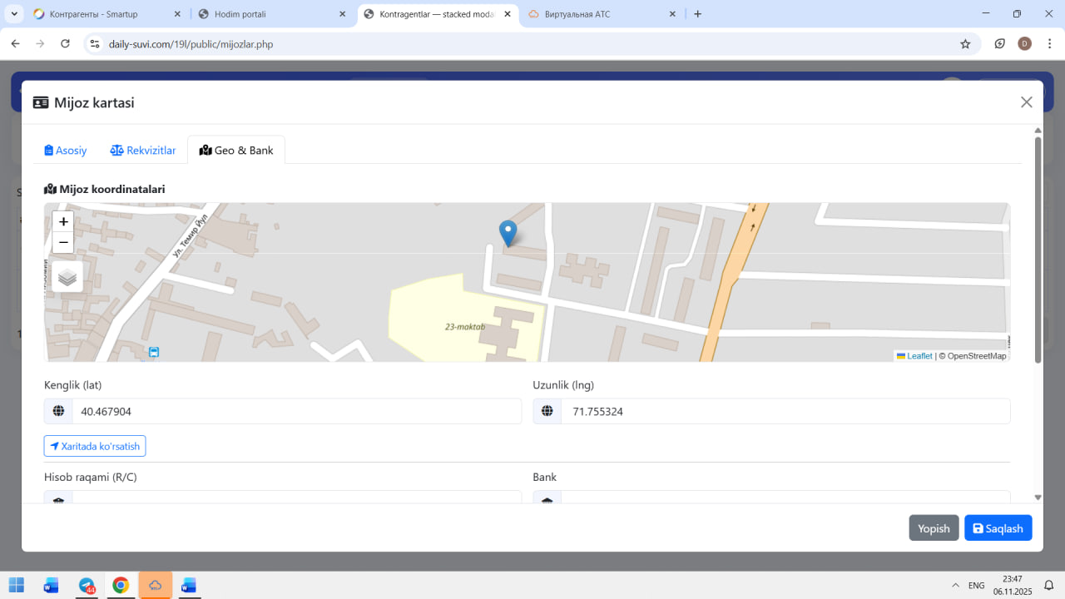
Task: Switch to the Asosiy tab
Action: tap(66, 151)
